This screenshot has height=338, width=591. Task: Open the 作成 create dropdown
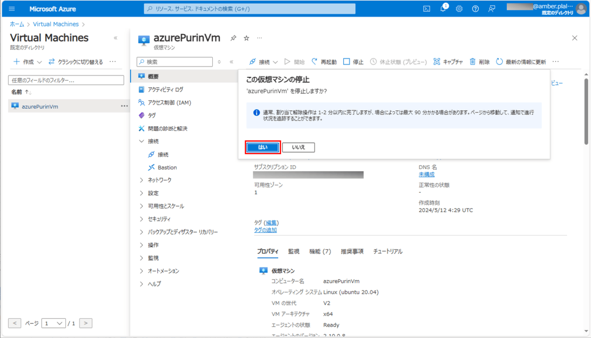click(x=28, y=62)
